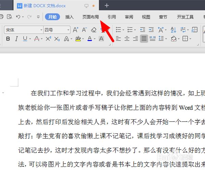The width and height of the screenshot is (205, 171).
Task: Click the text effects outlined A icon
Action: pos(66,39)
